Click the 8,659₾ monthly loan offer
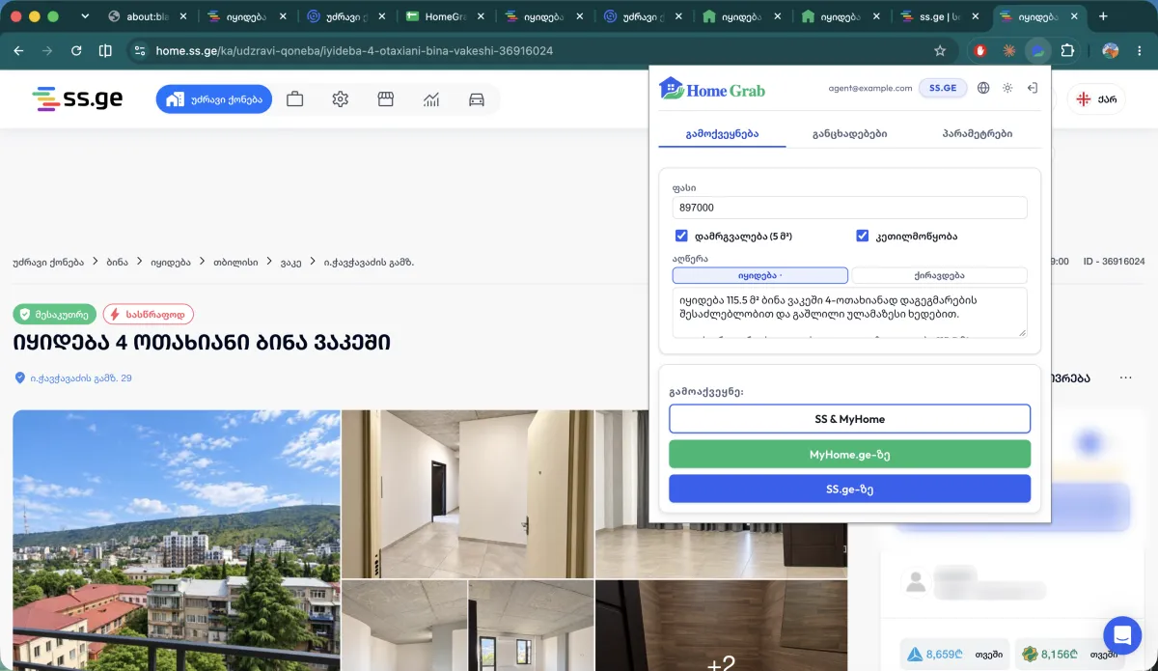 point(954,654)
